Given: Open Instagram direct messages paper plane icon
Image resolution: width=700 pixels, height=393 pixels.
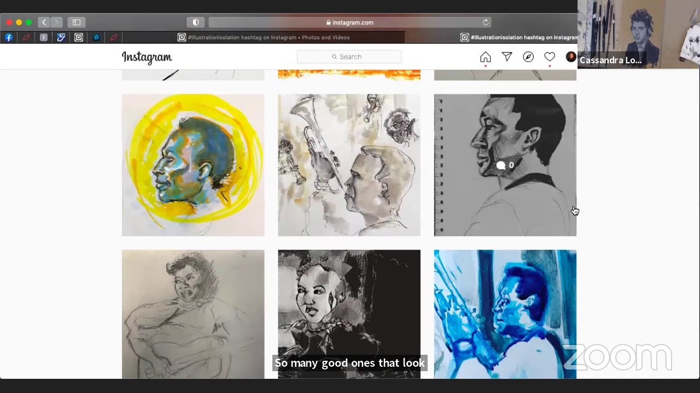Looking at the screenshot, I should [x=507, y=57].
